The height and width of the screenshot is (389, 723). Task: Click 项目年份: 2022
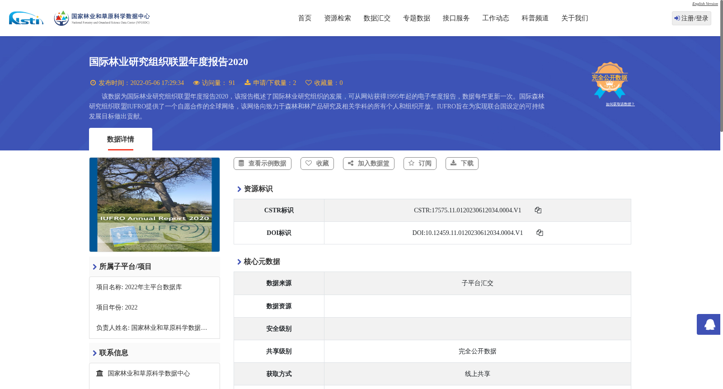coord(117,307)
